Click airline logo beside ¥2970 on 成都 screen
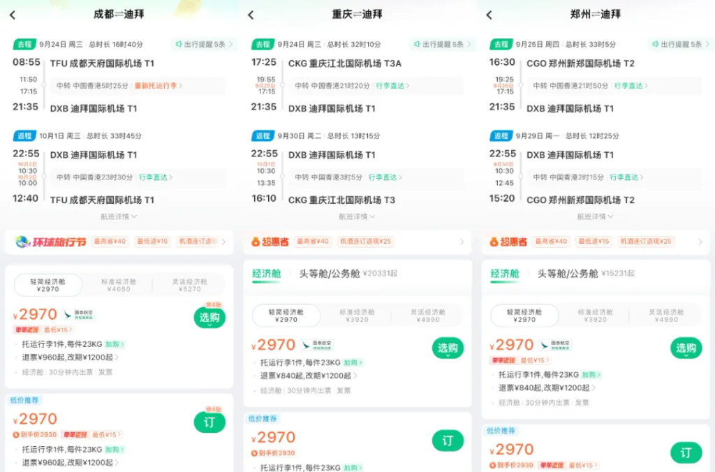 tap(79, 315)
